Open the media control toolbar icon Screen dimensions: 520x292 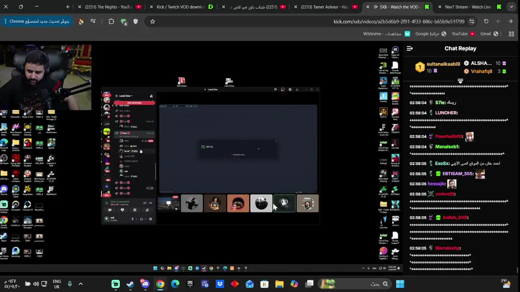tap(93, 21)
